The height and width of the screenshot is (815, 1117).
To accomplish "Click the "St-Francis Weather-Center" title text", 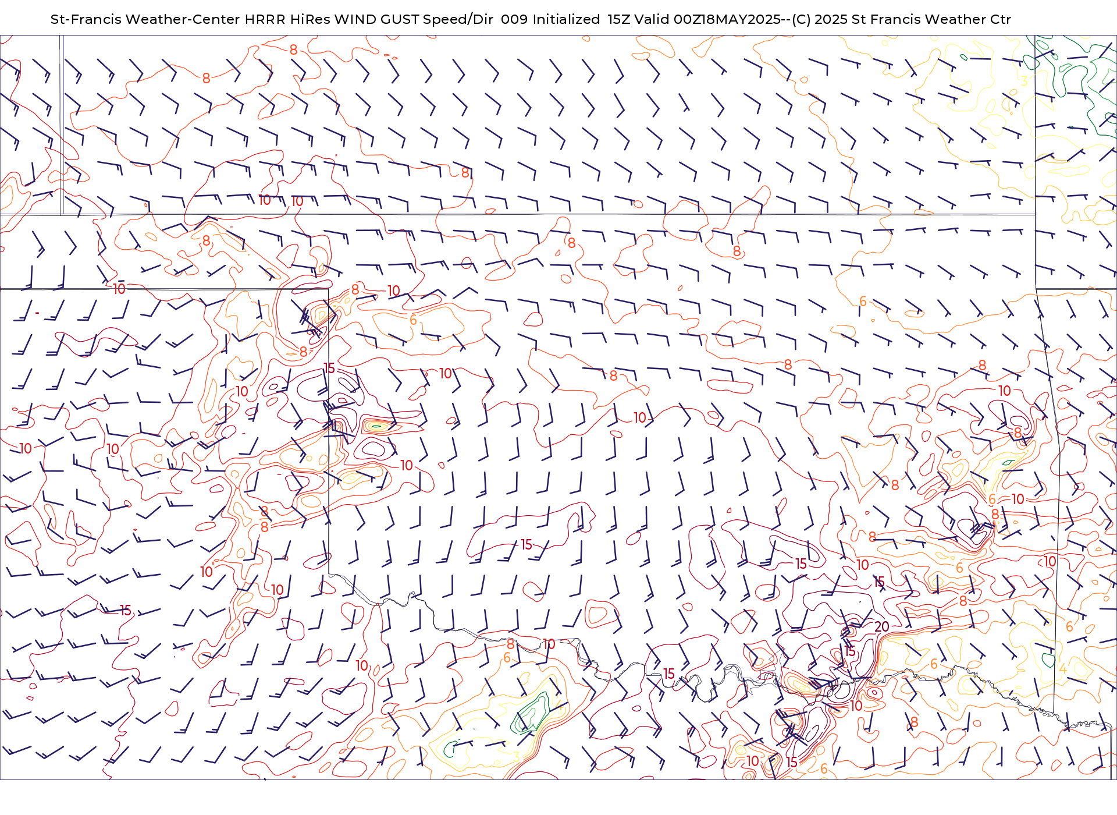I will point(145,19).
